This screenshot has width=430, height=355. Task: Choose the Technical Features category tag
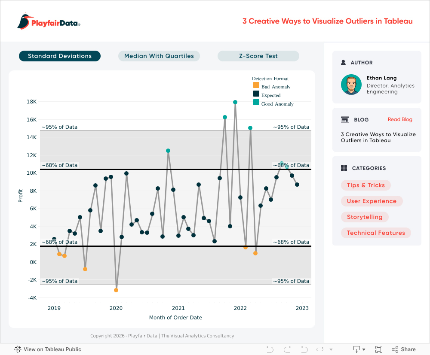coord(376,233)
